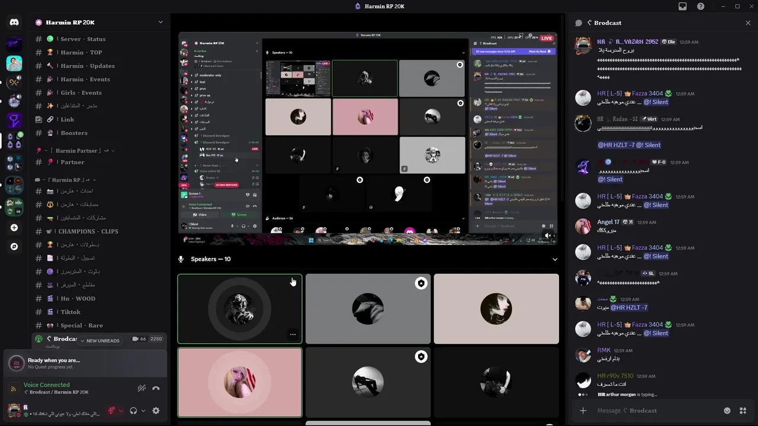Toggle deafen headphones icon

click(x=134, y=411)
